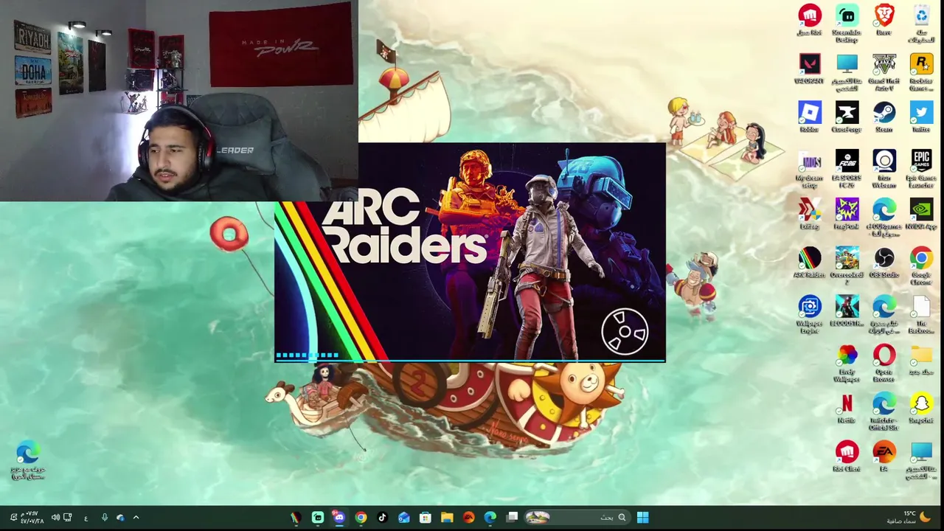Launch the OBS Studio desktop shortcut

point(884,263)
